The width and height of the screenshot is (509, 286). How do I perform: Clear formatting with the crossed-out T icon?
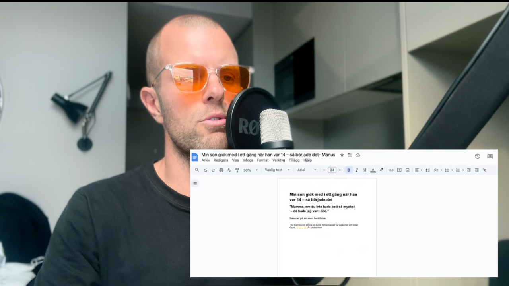click(485, 170)
